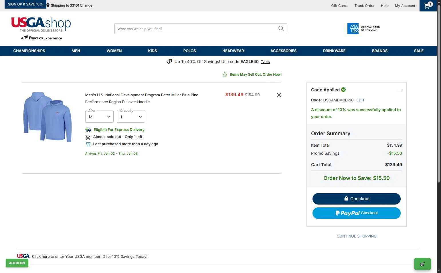Click the small USGA logo near member ID
441x273 pixels.
coord(23,256)
